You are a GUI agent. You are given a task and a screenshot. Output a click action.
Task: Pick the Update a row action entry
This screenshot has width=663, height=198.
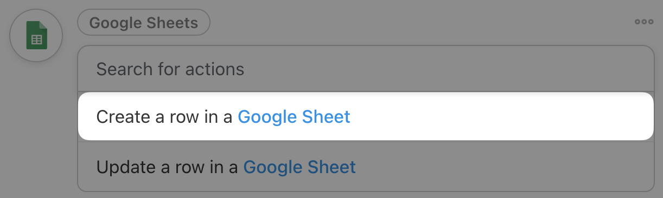click(x=366, y=167)
